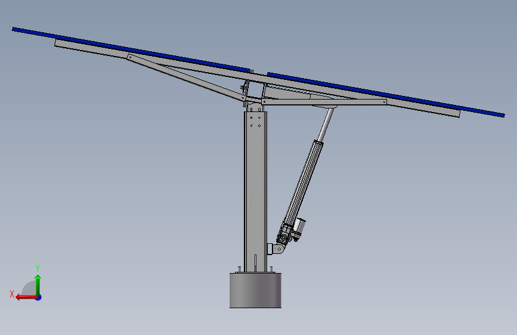Image resolution: width=517 pixels, height=335 pixels.
Task: Select the actuator motor housing near the post
Action: tap(299, 227)
